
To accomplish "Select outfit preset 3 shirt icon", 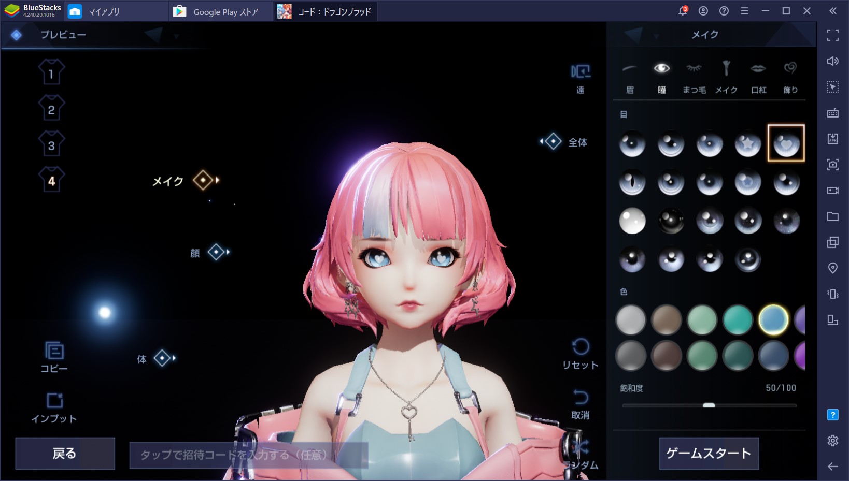I will pos(51,143).
